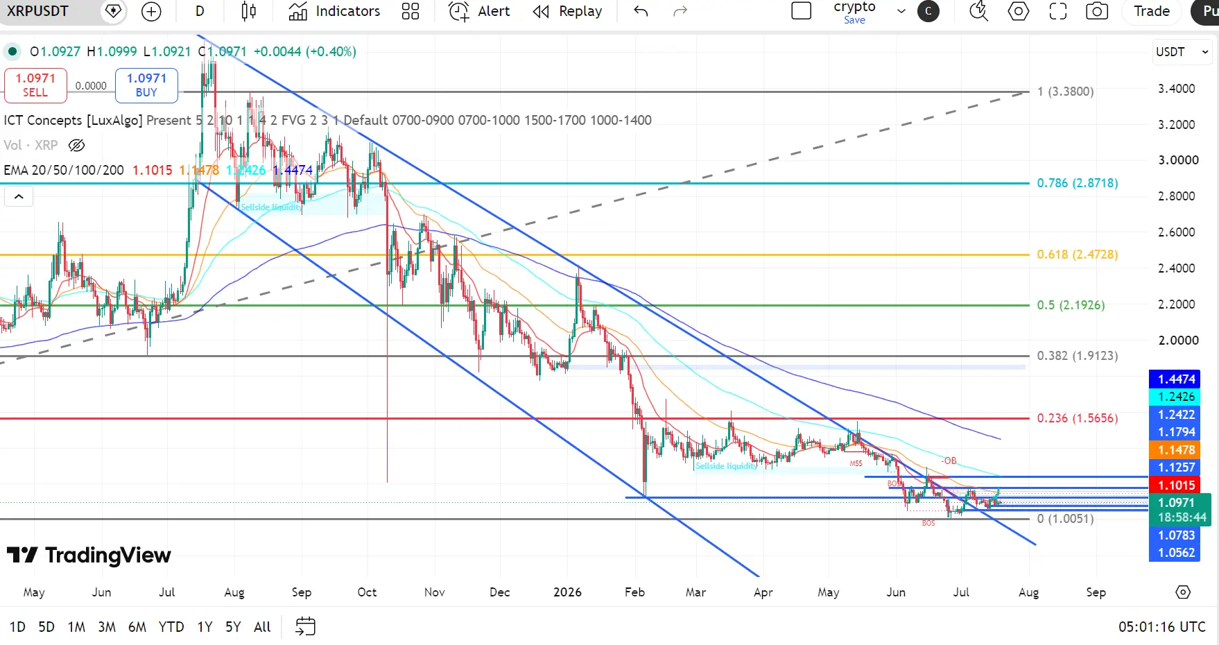Open the indicator templates grid icon
Screen dimensions: 1219x645
click(410, 11)
